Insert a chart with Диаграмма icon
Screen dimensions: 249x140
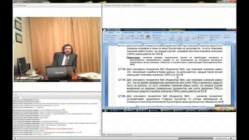pyautogui.click(x=148, y=37)
